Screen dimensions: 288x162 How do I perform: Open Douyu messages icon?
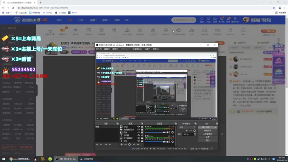[x=228, y=20]
